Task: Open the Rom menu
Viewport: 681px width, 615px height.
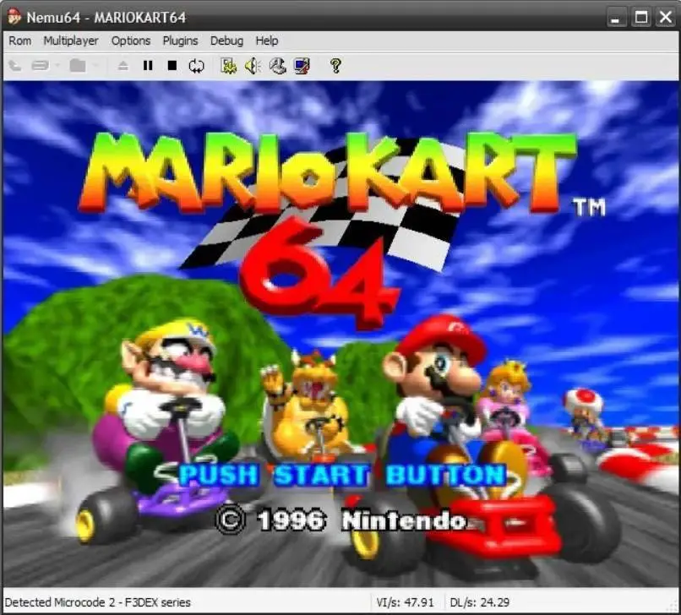Action: click(x=20, y=41)
